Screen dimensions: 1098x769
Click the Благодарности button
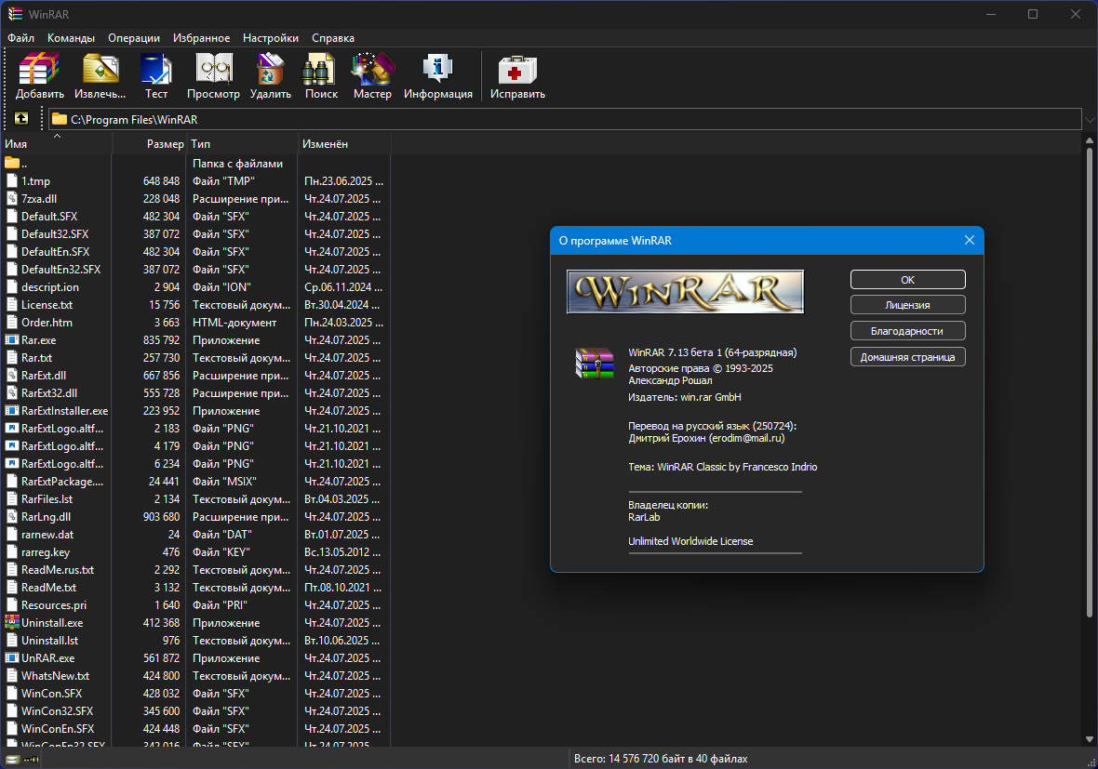(x=907, y=331)
